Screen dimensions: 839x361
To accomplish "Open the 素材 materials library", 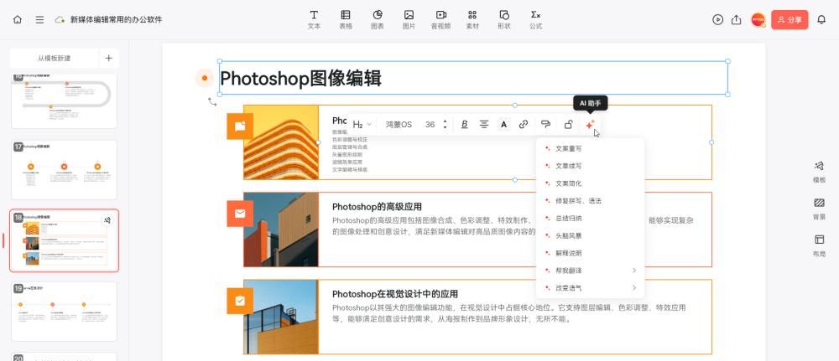I will click(x=472, y=20).
